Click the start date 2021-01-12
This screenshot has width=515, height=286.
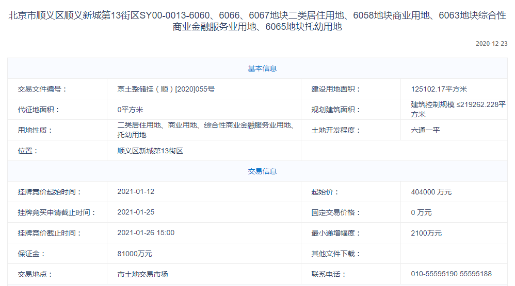136,191
